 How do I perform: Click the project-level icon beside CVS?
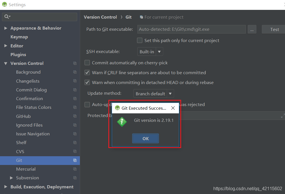tap(75, 151)
